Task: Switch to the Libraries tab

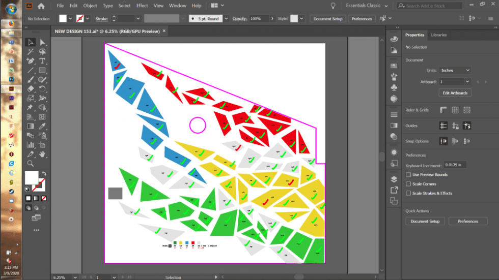Action: [x=438, y=35]
